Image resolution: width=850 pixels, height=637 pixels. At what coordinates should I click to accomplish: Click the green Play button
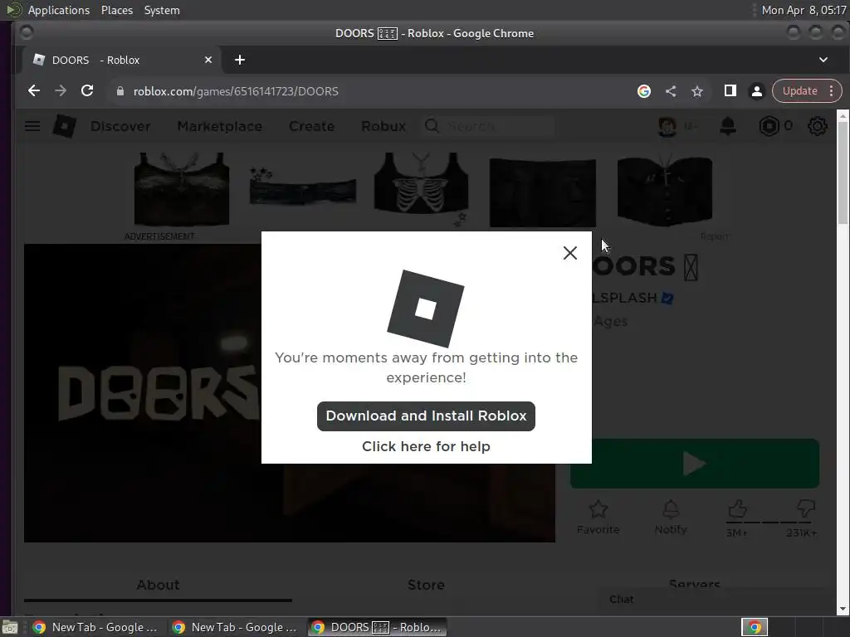point(695,464)
